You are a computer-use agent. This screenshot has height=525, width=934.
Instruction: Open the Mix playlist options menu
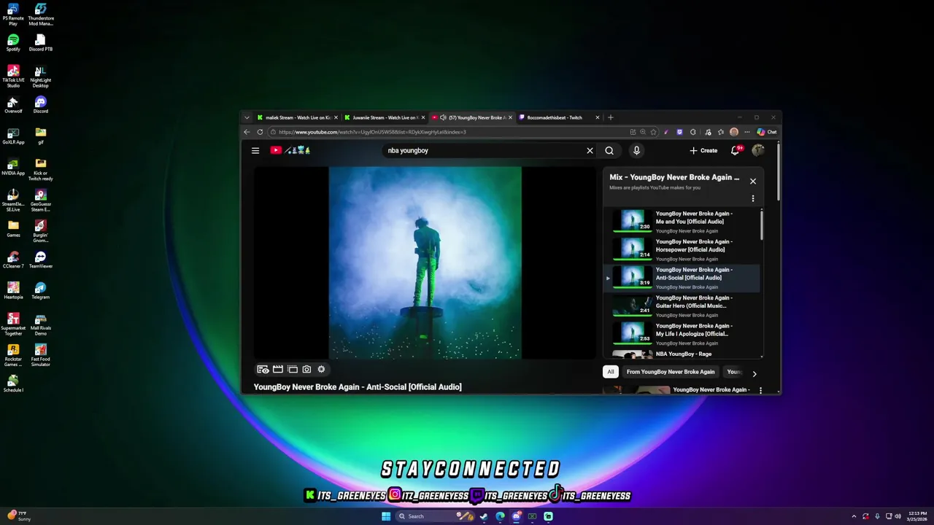point(753,198)
